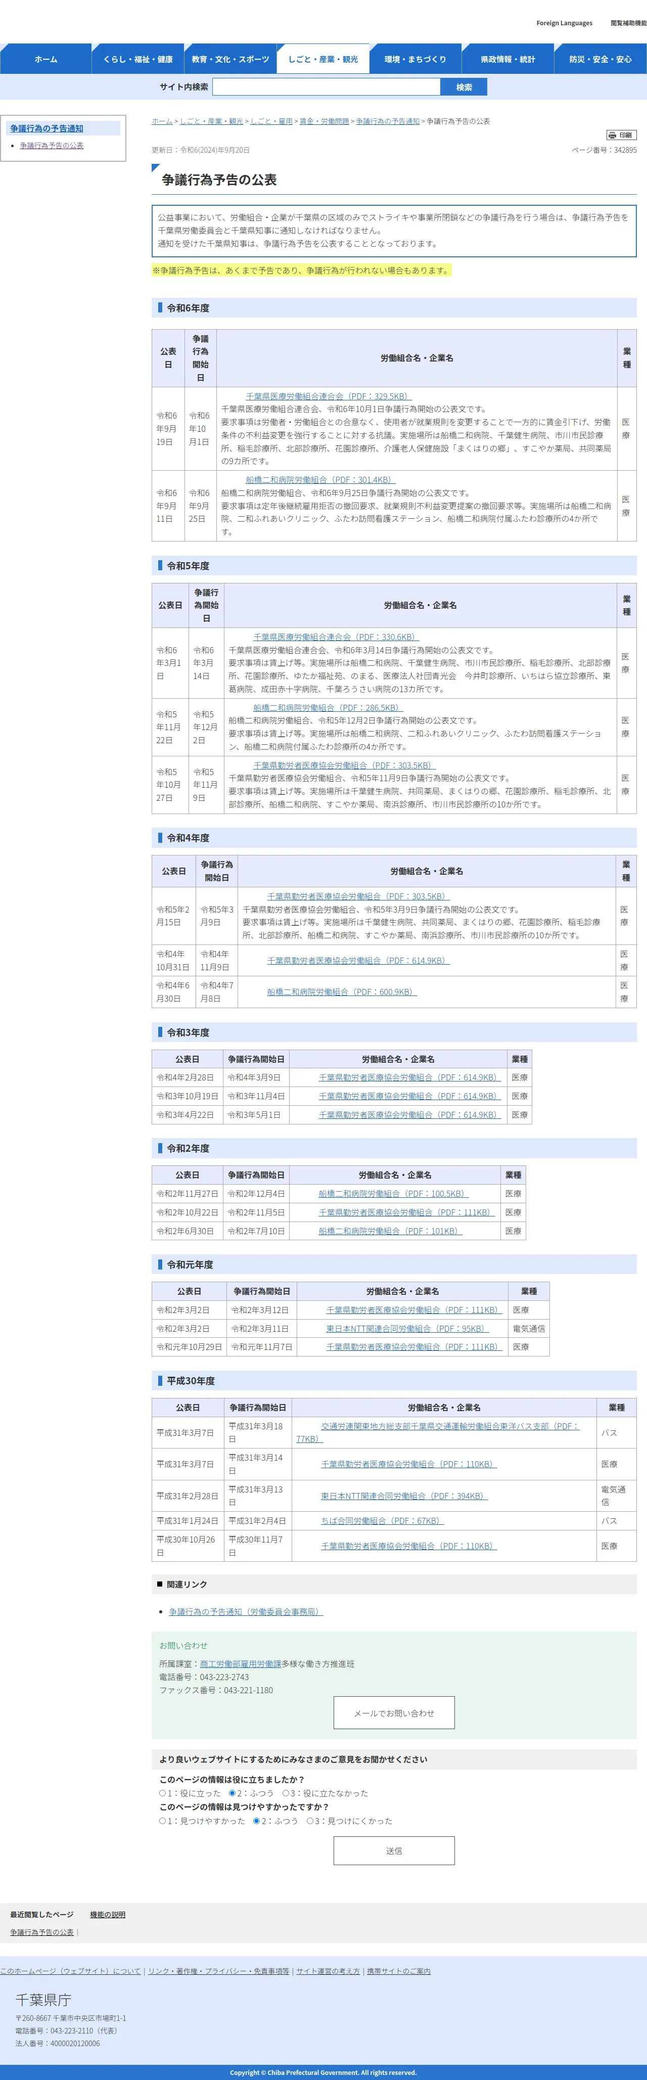Open 船橋二和病院労働組合 PDF 301.4KB
This screenshot has width=647, height=2080.
point(320,480)
